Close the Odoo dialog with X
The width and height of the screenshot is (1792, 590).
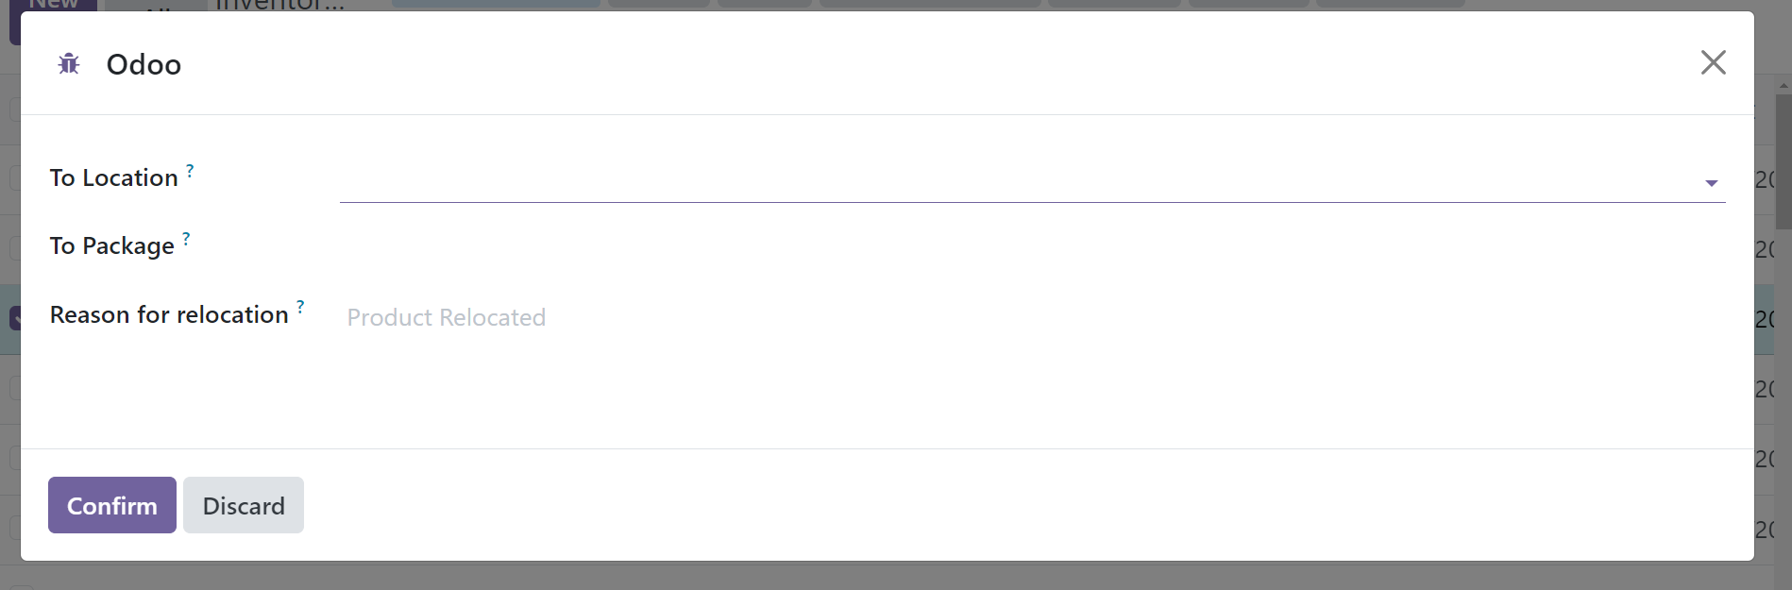click(1713, 62)
